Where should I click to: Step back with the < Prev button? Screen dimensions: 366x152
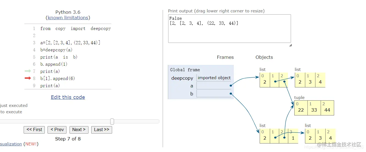click(57, 130)
